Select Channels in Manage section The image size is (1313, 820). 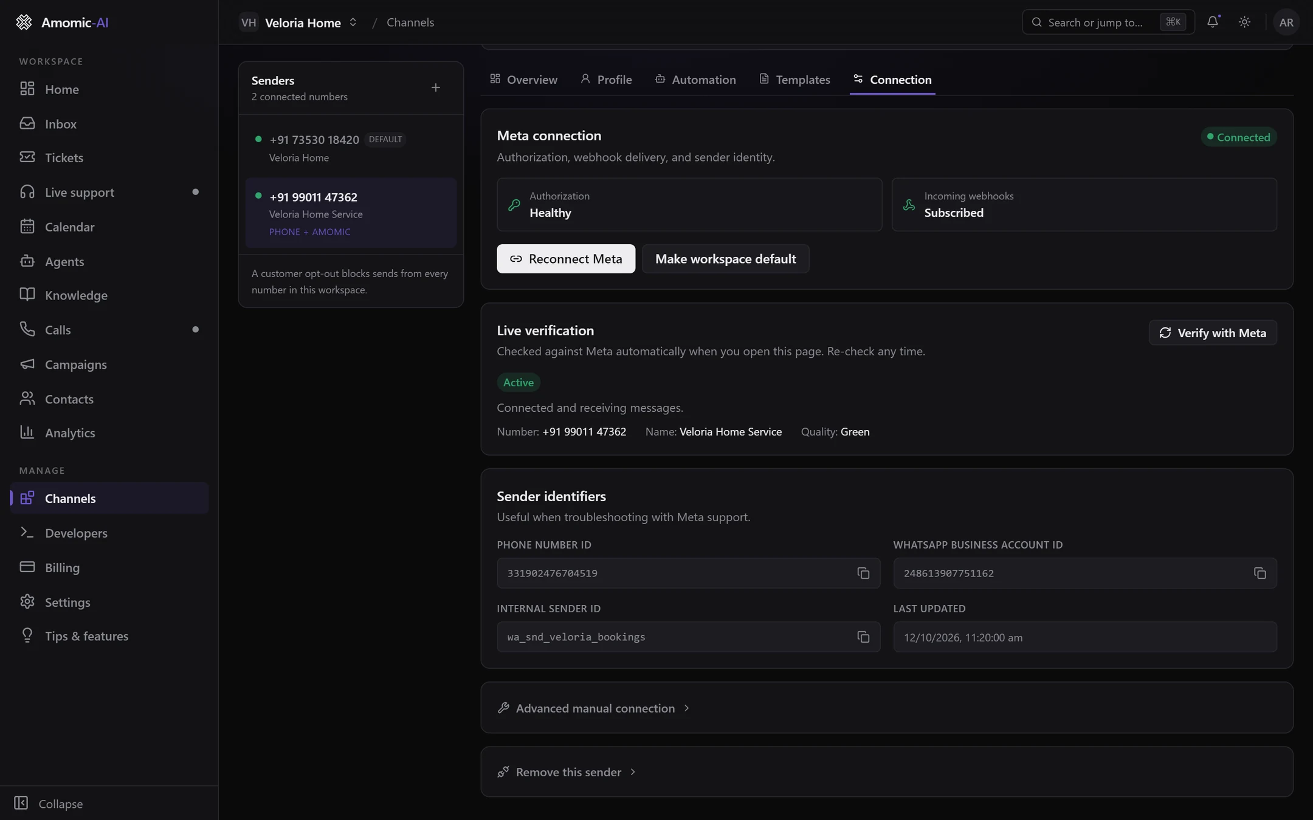[x=109, y=499]
